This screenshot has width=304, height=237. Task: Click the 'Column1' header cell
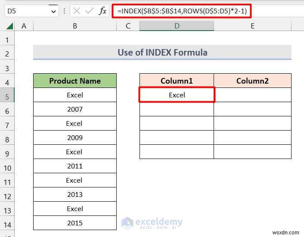click(x=177, y=81)
